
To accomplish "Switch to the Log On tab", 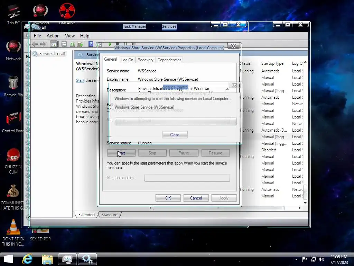I will [127, 60].
